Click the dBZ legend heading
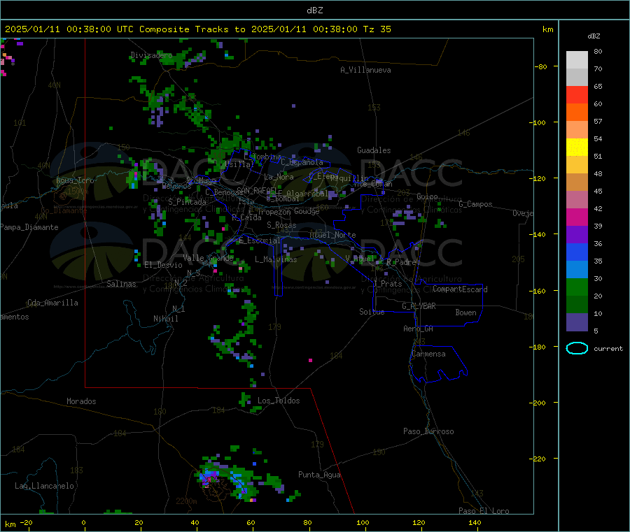This screenshot has height=532, width=630. (594, 36)
